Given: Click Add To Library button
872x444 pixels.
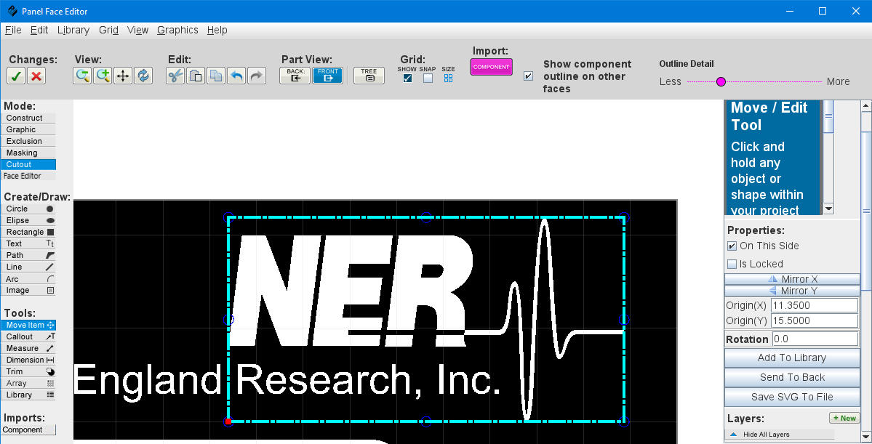Looking at the screenshot, I should coord(793,358).
